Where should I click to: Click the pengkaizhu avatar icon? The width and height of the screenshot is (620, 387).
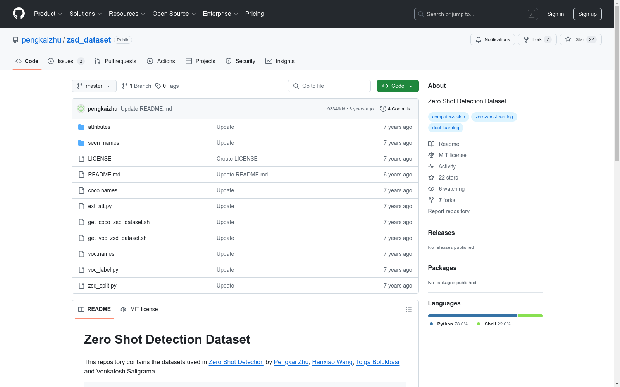click(x=81, y=109)
